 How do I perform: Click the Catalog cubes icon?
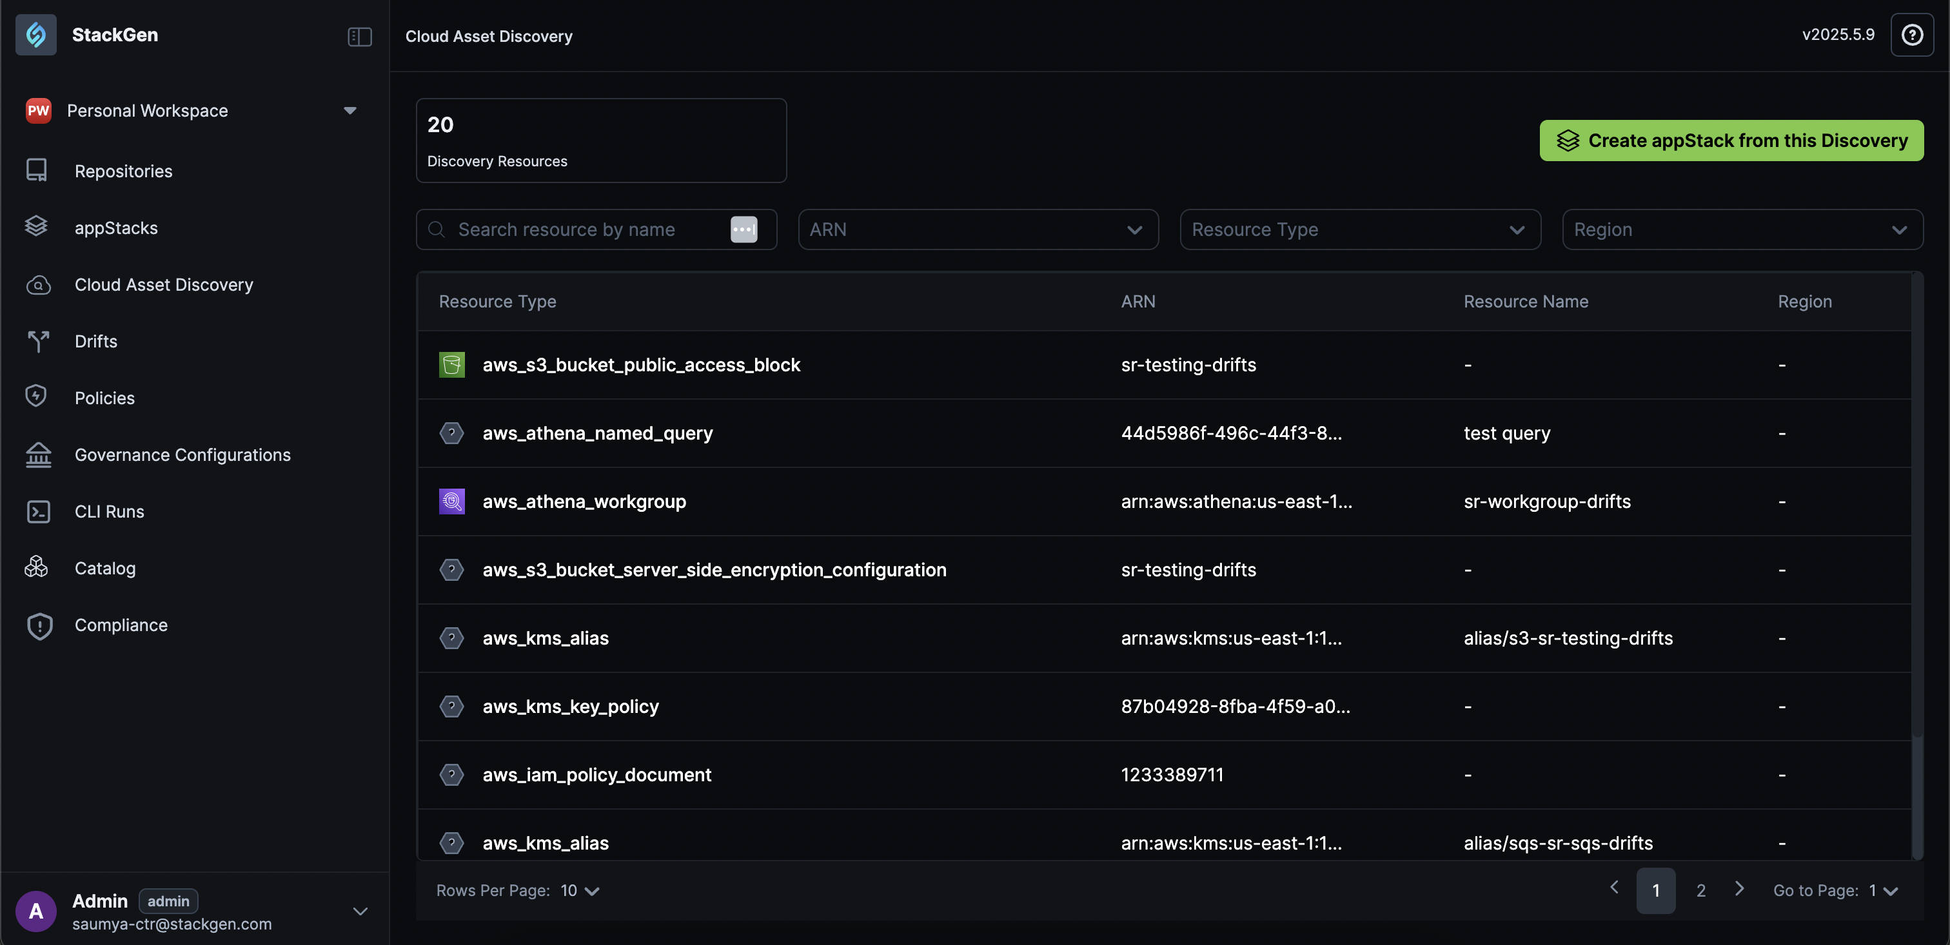click(x=37, y=567)
